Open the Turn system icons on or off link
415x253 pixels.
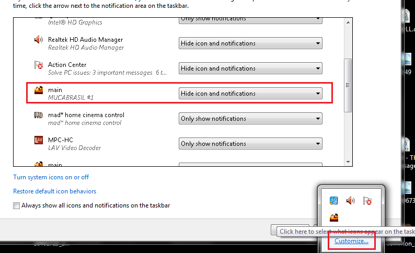[51, 177]
